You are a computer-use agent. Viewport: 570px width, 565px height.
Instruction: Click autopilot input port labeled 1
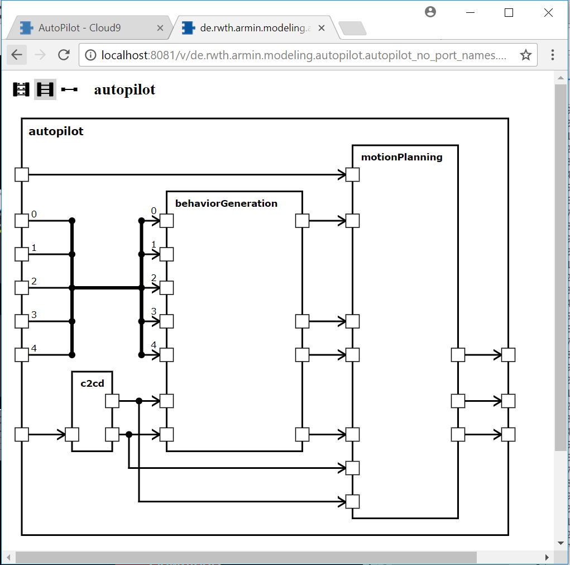(22, 254)
